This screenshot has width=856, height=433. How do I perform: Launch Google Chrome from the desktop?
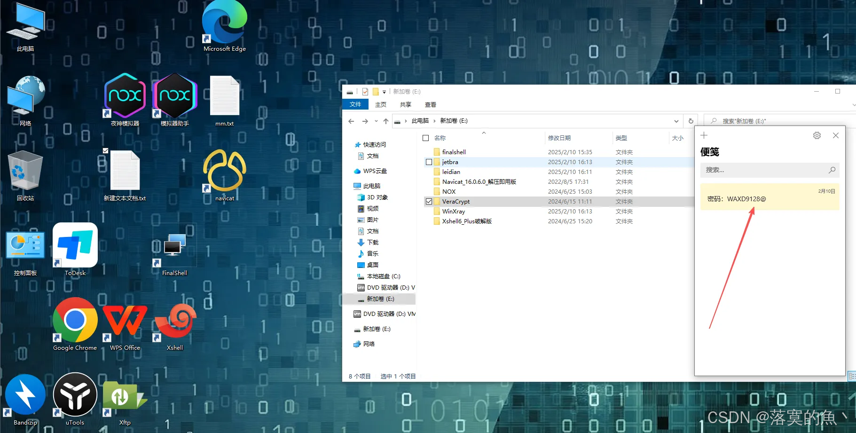pyautogui.click(x=75, y=324)
